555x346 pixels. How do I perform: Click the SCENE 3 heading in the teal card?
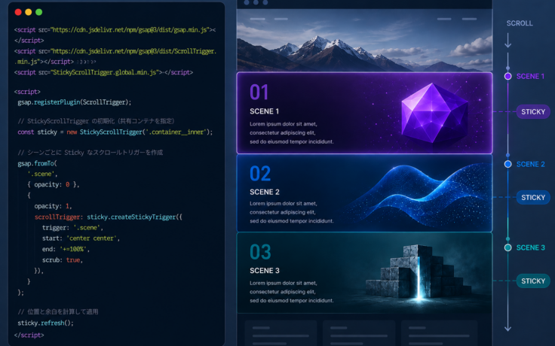(265, 271)
